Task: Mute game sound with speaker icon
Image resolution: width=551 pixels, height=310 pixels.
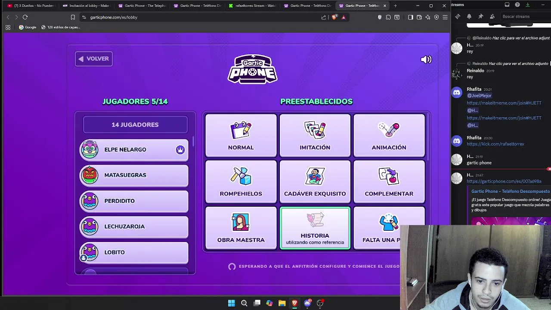Action: tap(426, 59)
